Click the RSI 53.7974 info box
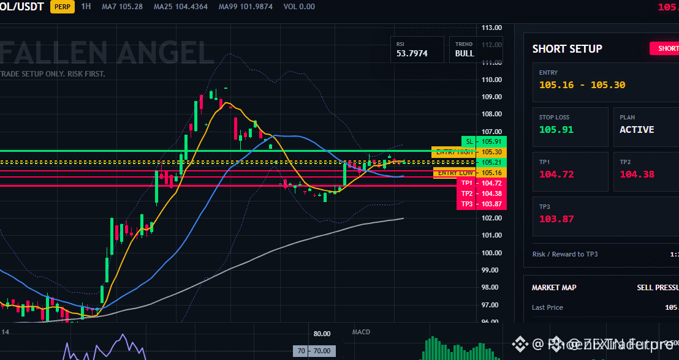The height and width of the screenshot is (360, 679). click(x=417, y=50)
